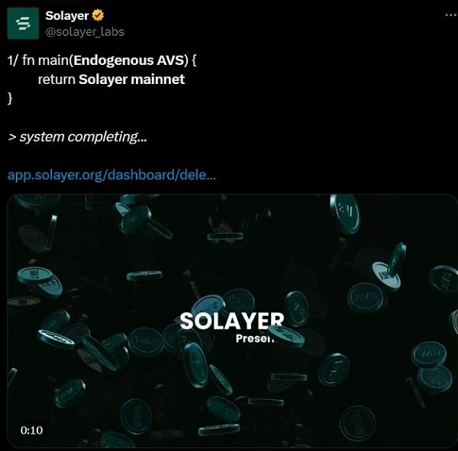This screenshot has width=458, height=451.
Task: Play the Solayer video preview
Action: (232, 321)
